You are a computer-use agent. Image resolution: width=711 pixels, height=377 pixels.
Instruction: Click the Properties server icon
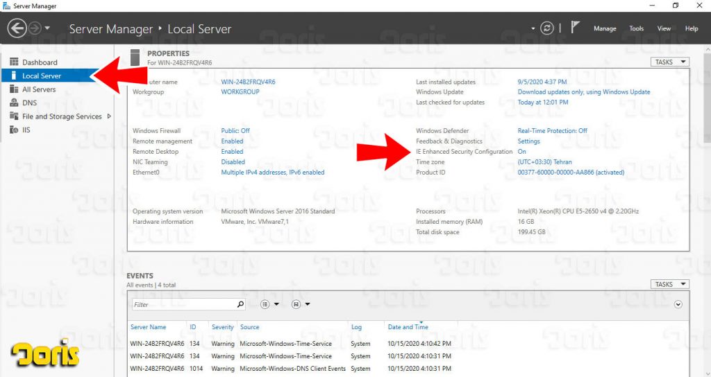pyautogui.click(x=135, y=58)
